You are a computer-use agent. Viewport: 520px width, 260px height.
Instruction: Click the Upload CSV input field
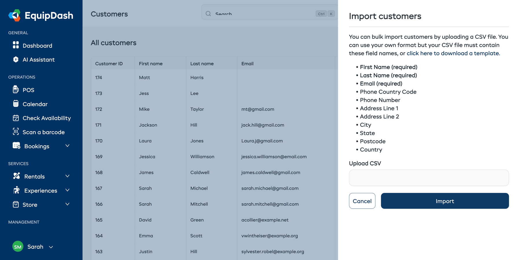point(429,178)
